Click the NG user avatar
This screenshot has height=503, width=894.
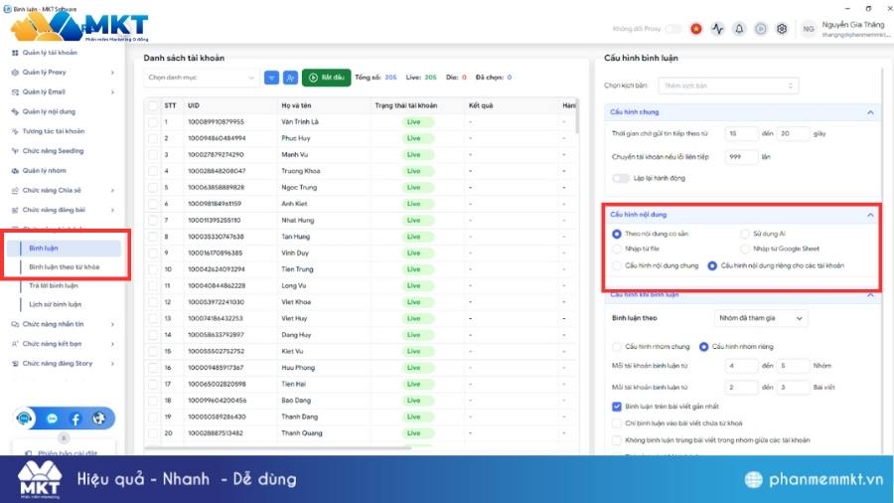pos(809,29)
